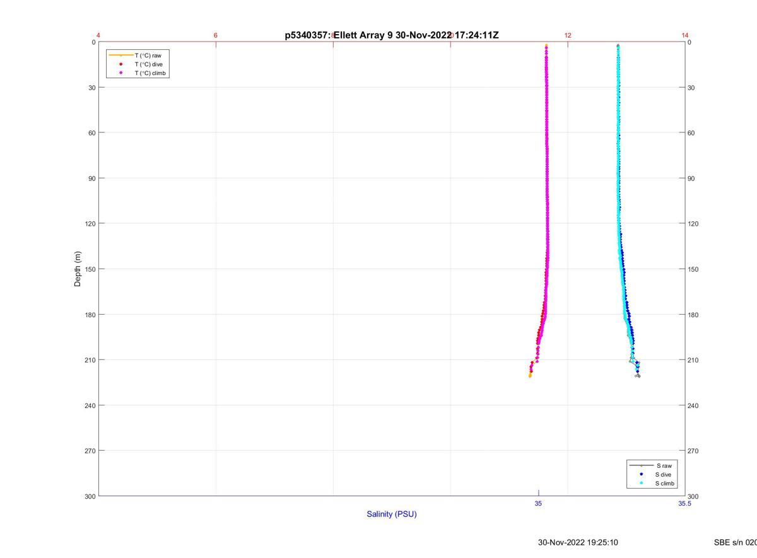Click the left-axis depth tick 120
The width and height of the screenshot is (757, 558).
90,224
